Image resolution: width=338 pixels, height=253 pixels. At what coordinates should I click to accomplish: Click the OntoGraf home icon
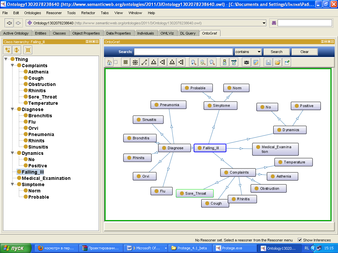pyautogui.click(x=109, y=62)
